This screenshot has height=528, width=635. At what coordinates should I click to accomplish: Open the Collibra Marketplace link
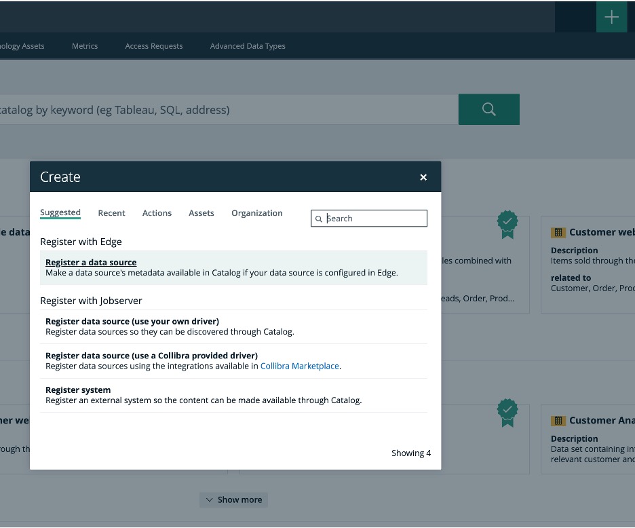299,366
